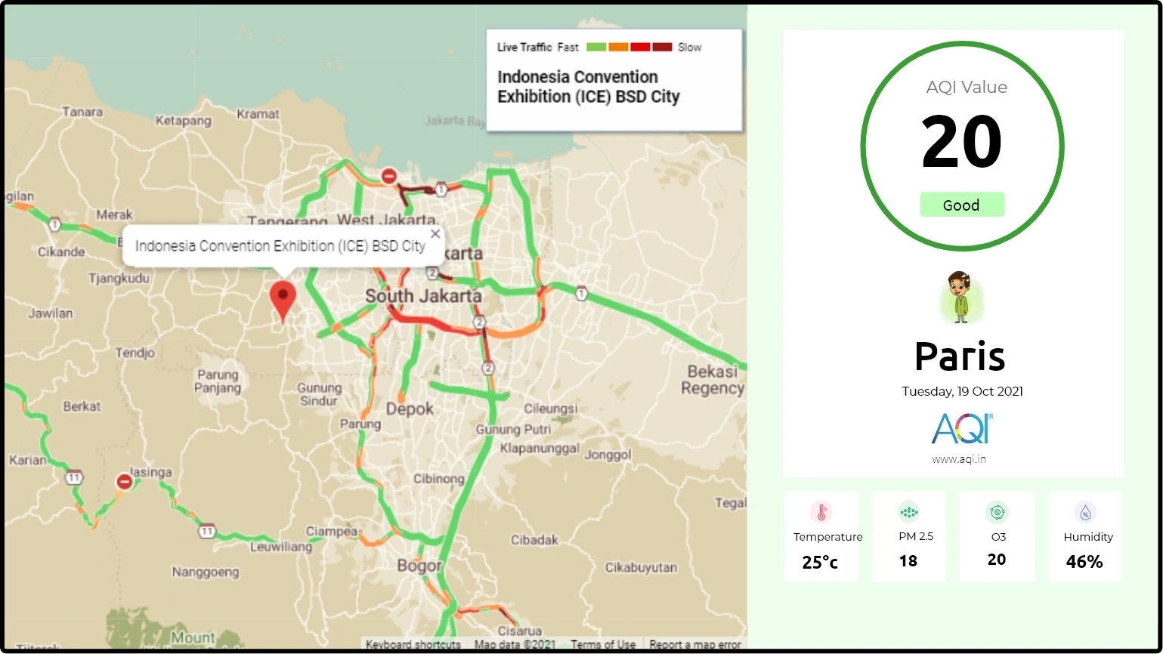Click the Indonesia Convention Exhibition legend title
The height and width of the screenshot is (654, 1163).
(589, 87)
